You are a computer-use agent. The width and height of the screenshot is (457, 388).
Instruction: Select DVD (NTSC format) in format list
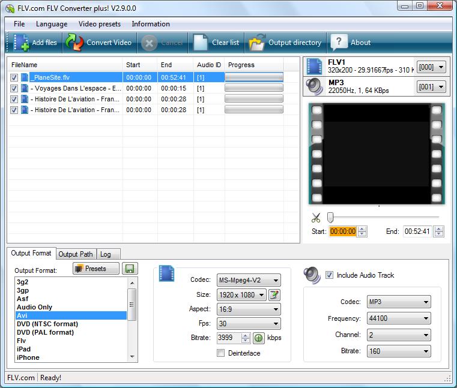tap(71, 324)
